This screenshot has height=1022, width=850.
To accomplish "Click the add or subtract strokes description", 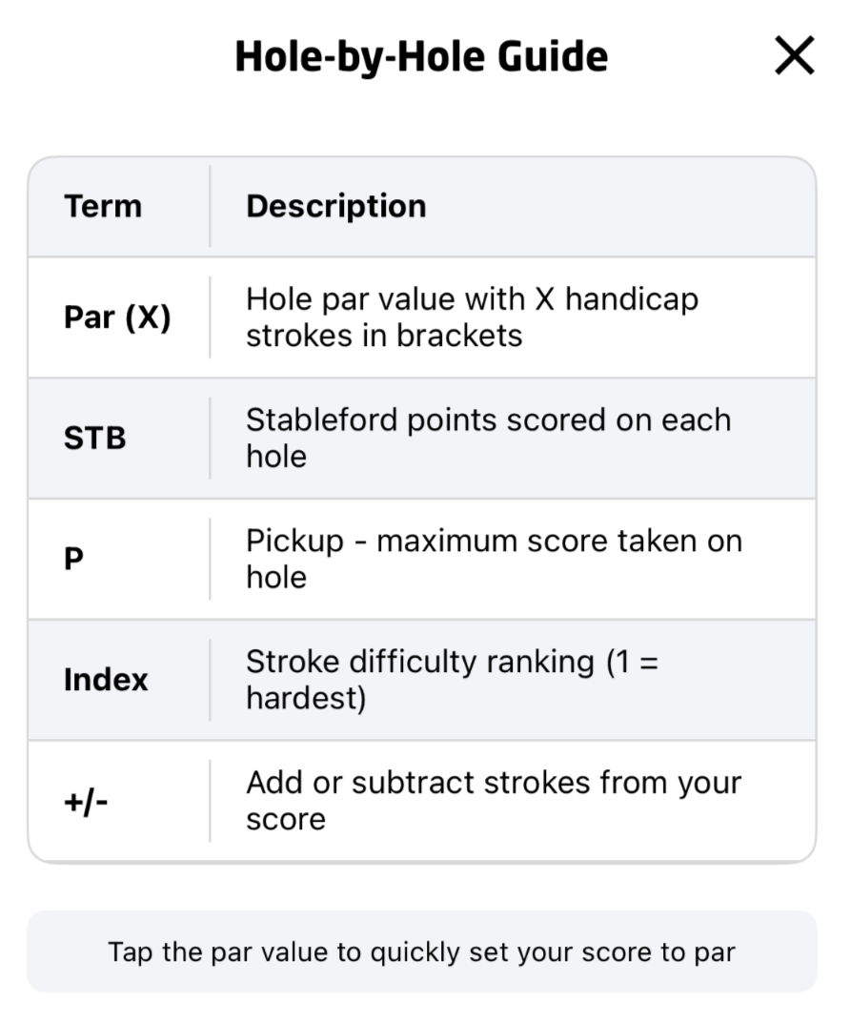I will tap(494, 801).
